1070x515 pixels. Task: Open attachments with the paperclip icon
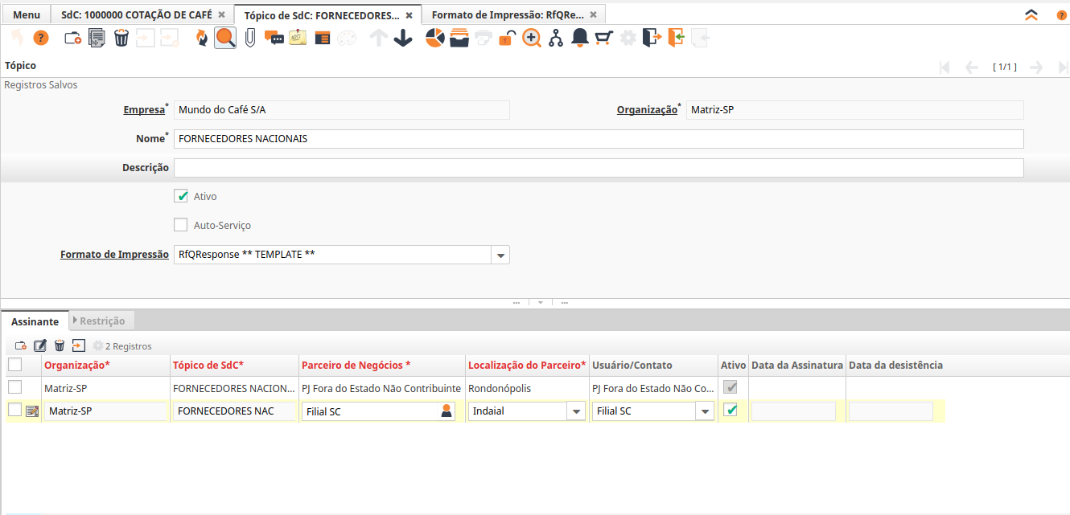(249, 38)
